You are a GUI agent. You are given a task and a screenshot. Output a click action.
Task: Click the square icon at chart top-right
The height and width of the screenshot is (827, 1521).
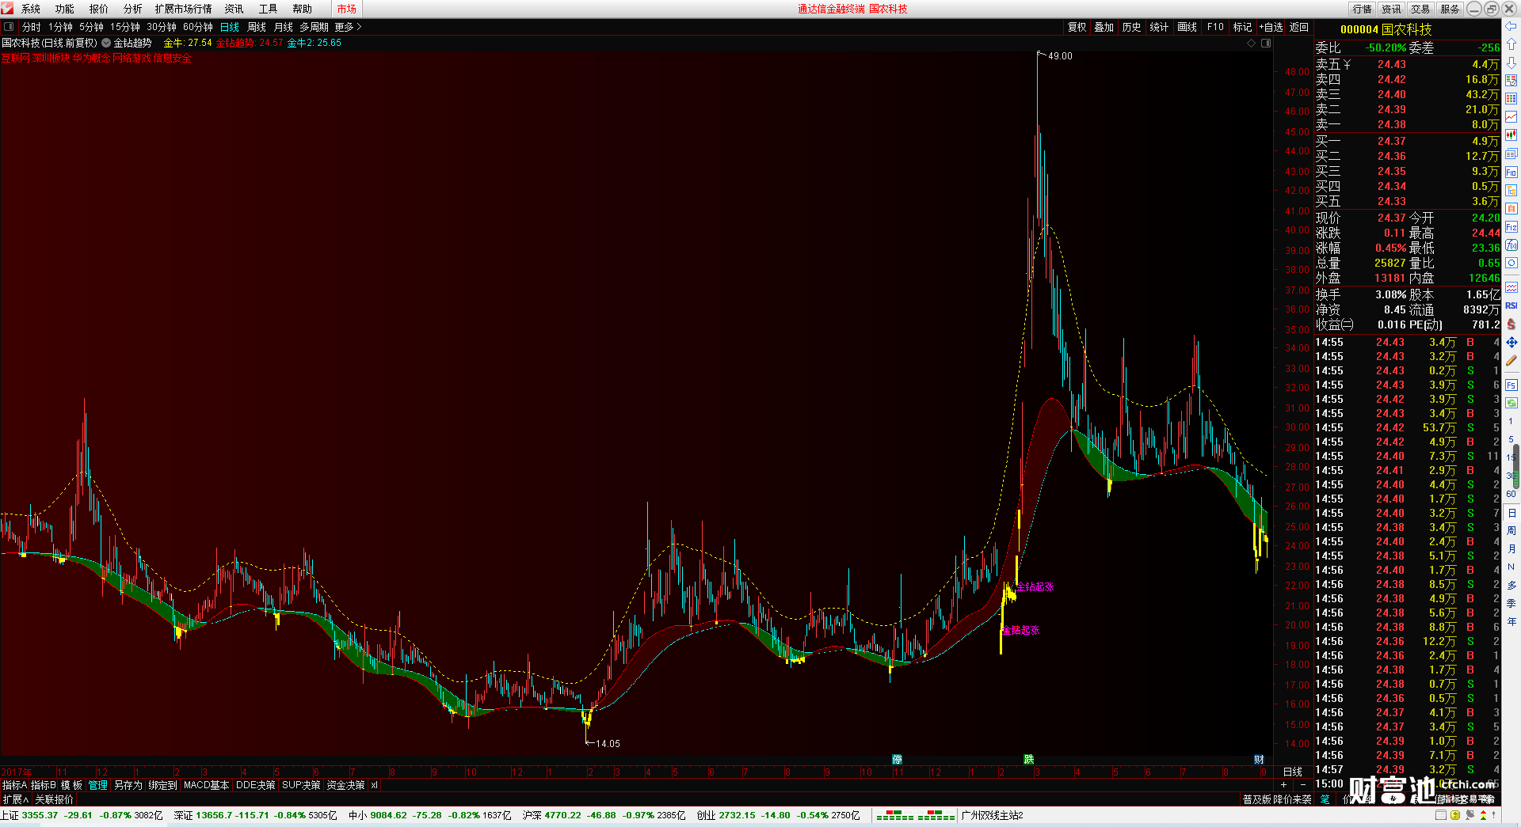1266,43
